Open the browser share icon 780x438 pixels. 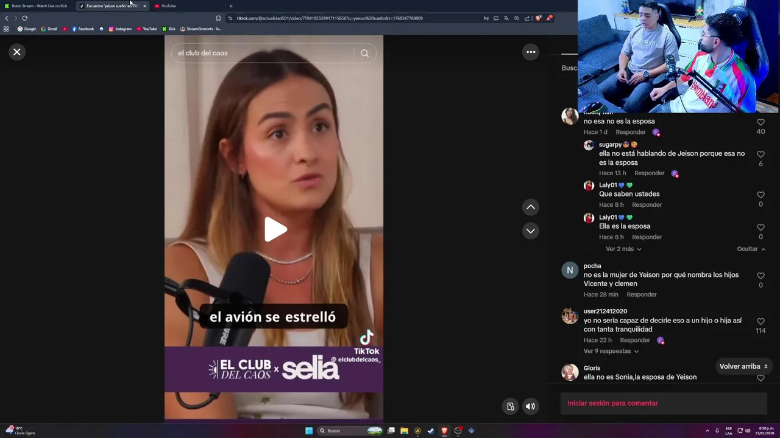pos(527,18)
